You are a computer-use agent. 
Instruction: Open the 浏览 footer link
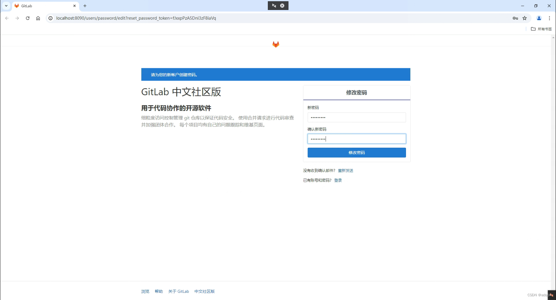145,291
